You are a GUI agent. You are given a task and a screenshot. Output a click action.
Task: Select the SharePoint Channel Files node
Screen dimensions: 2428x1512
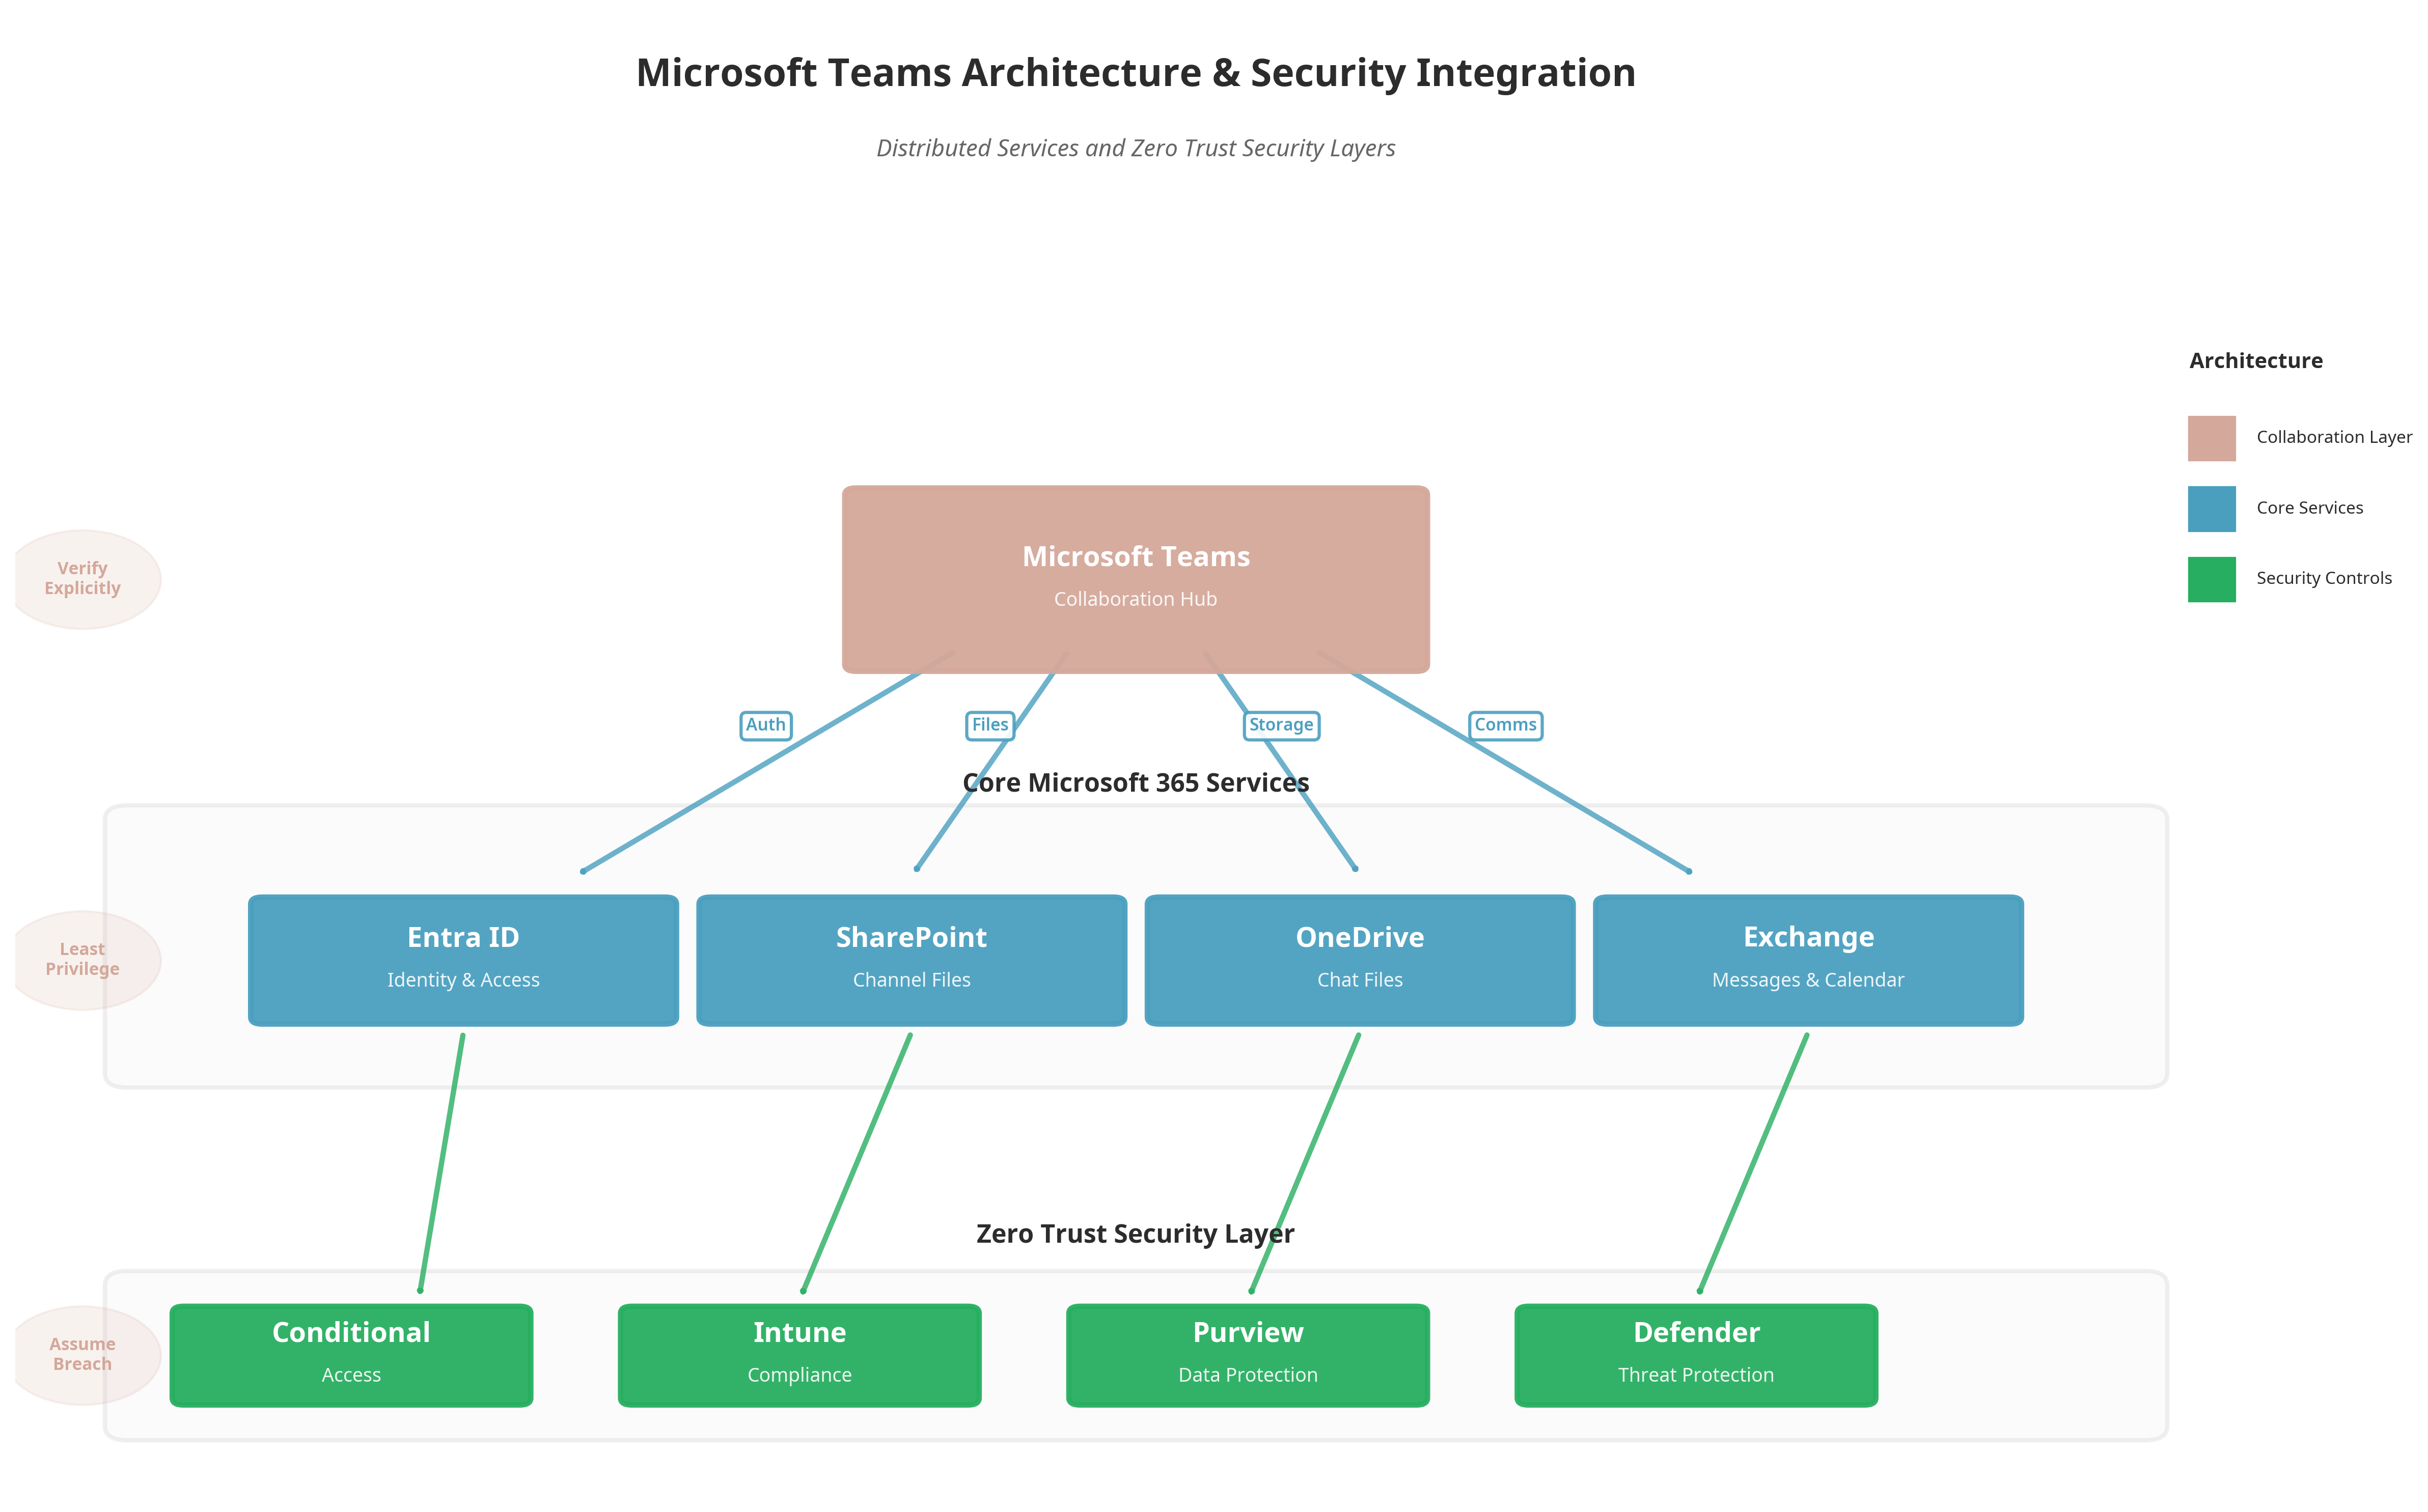tap(911, 960)
